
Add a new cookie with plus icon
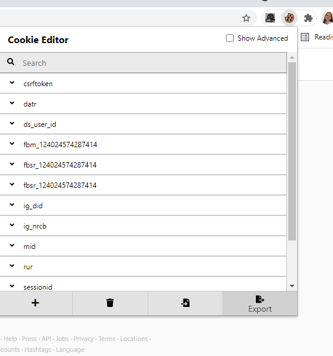35,303
